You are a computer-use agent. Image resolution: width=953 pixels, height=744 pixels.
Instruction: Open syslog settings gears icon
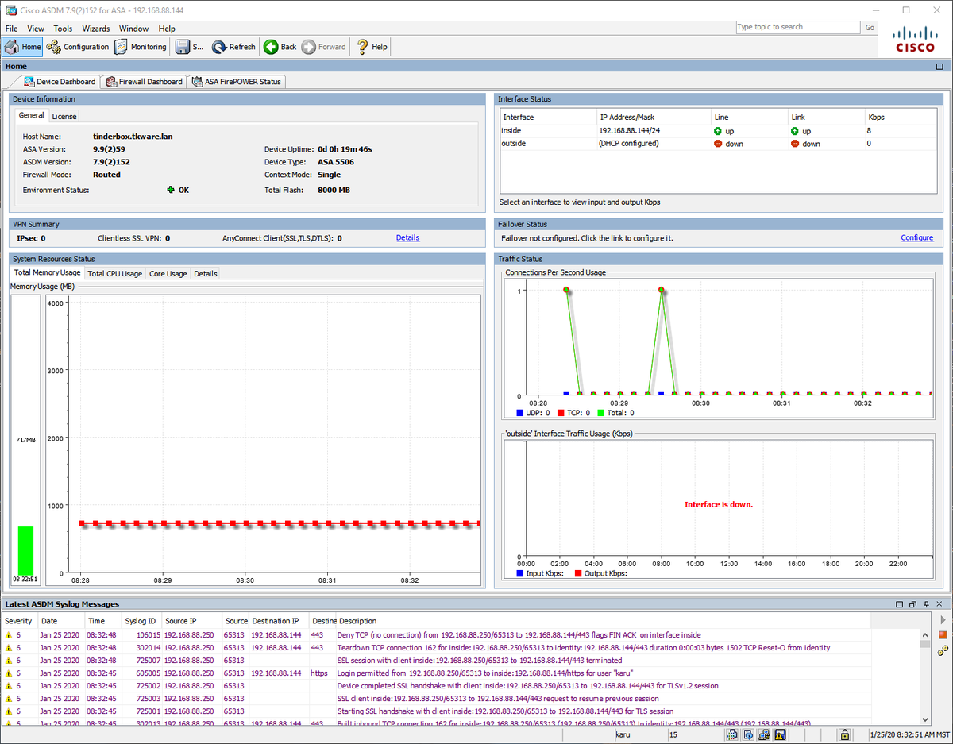(x=943, y=650)
